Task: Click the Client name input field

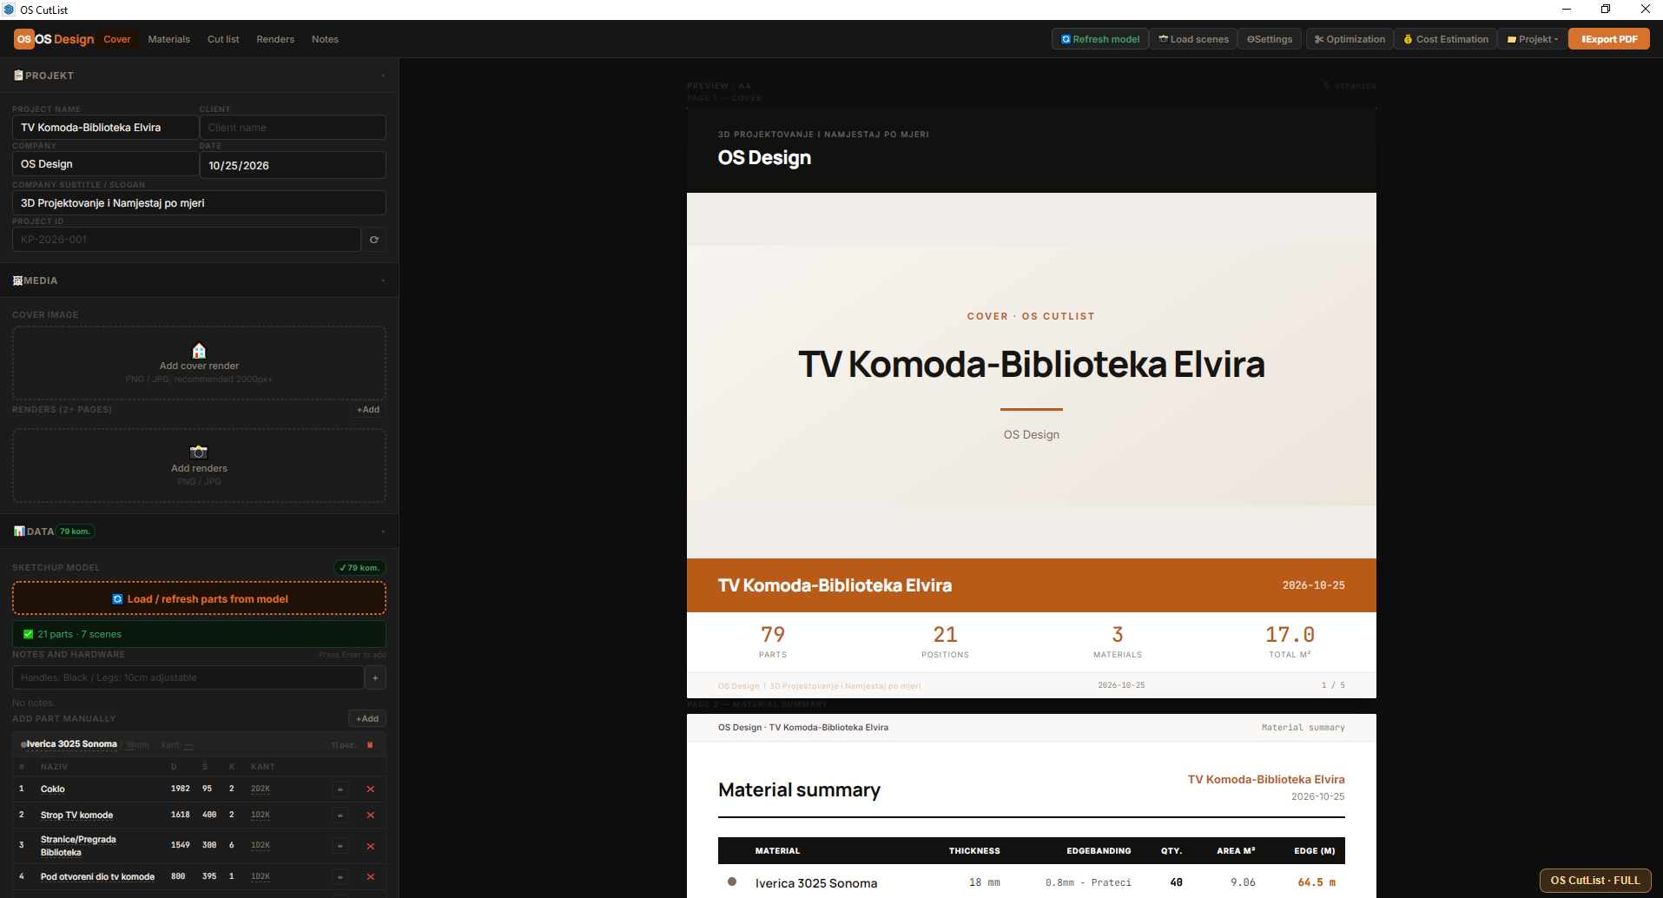Action: pos(293,128)
